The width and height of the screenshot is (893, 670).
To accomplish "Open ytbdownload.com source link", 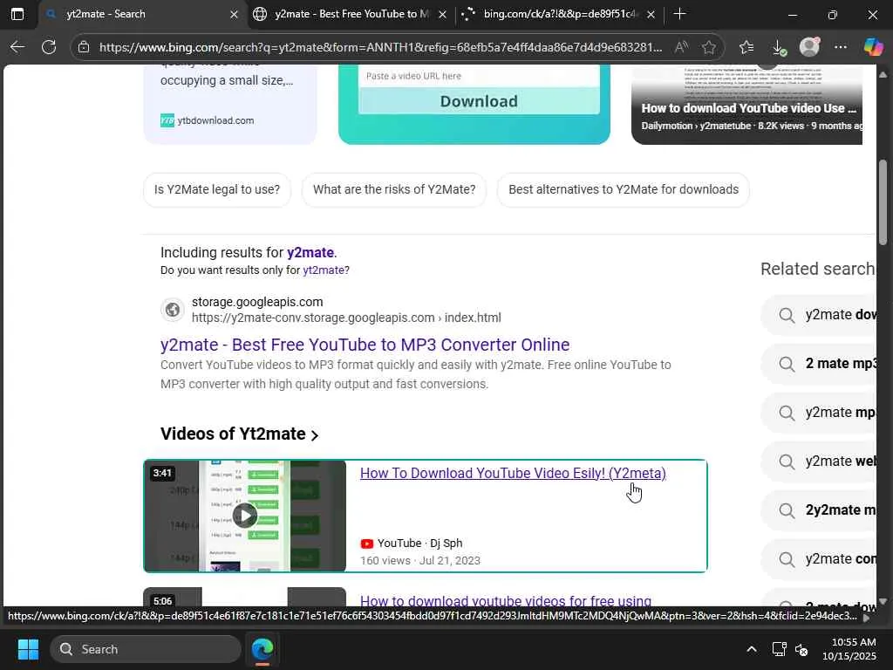I will point(208,120).
